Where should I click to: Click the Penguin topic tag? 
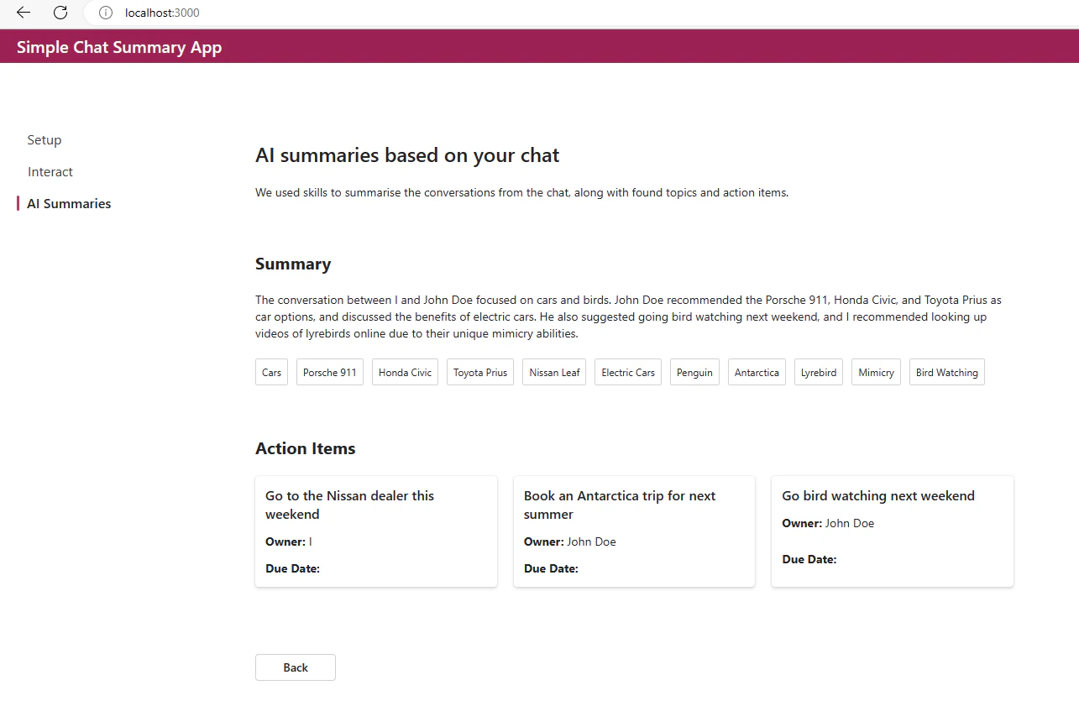(x=694, y=373)
